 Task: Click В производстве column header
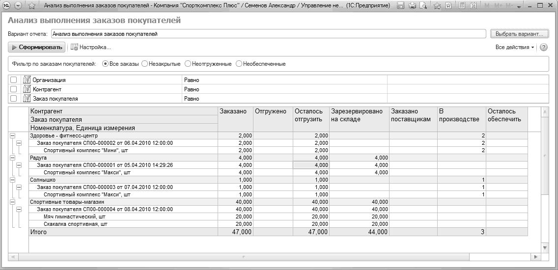(x=462, y=119)
